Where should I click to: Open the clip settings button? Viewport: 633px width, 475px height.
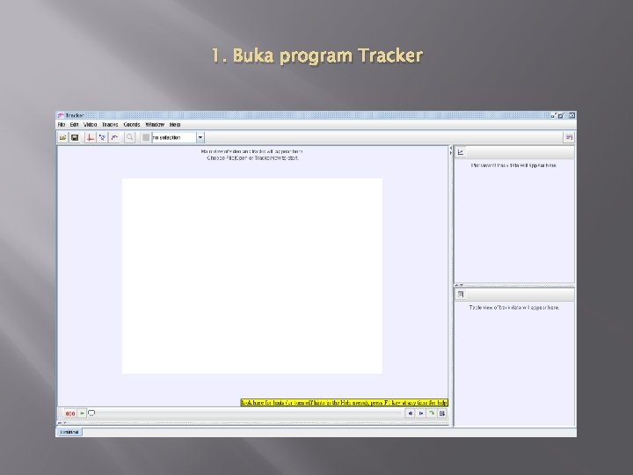(442, 413)
